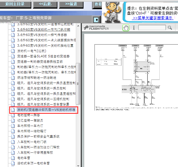The height and width of the screenshot is (167, 178).
Task: Click document icon beside 暖风、通风与空调系统—压缩机控制
Action: point(13,99)
